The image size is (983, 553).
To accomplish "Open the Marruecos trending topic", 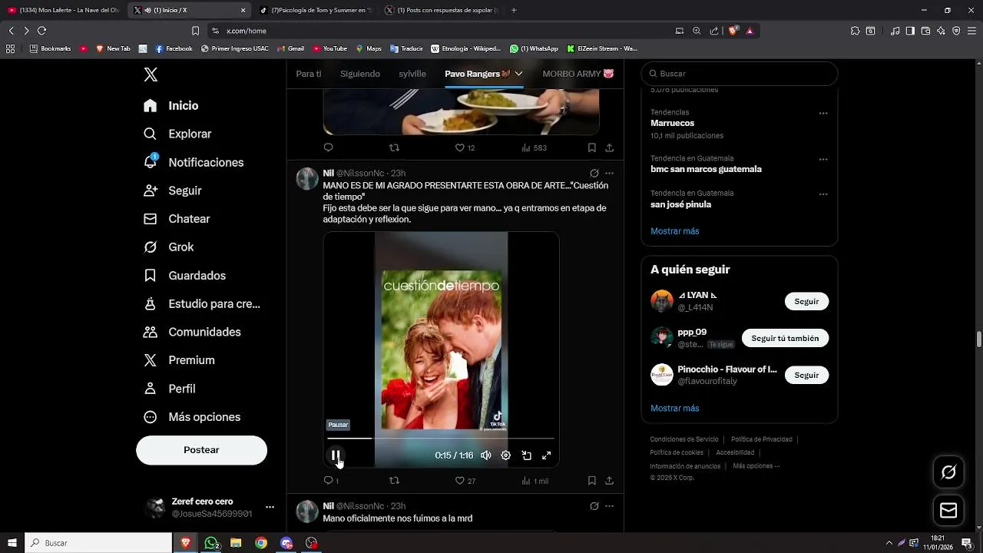I will pyautogui.click(x=672, y=123).
